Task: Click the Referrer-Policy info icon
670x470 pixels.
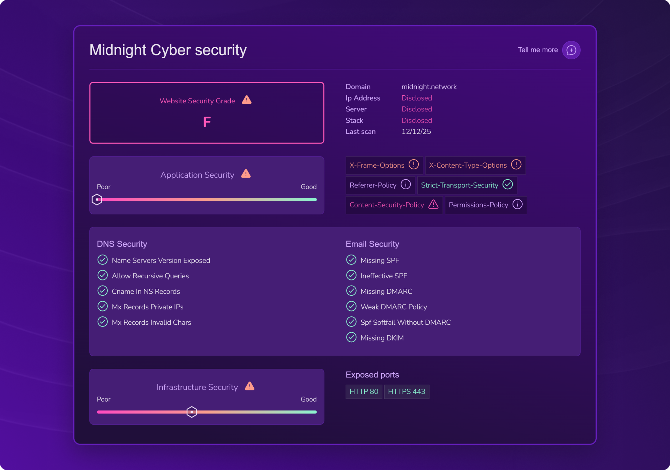Action: coord(405,184)
